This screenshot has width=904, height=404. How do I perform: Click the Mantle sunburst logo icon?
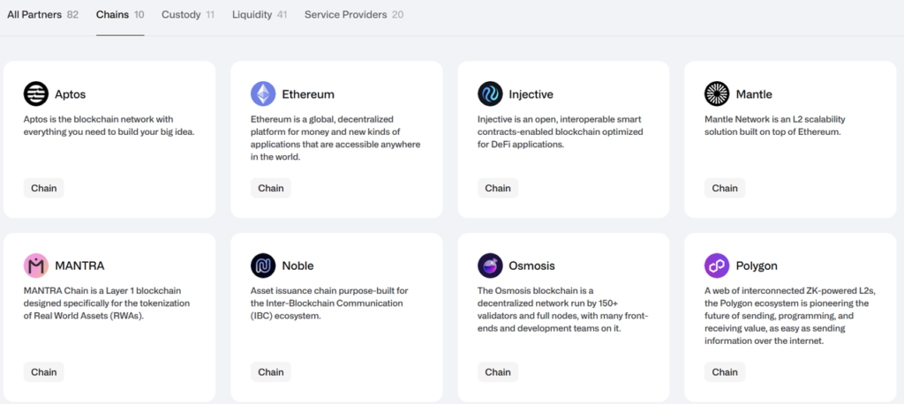[x=717, y=94]
